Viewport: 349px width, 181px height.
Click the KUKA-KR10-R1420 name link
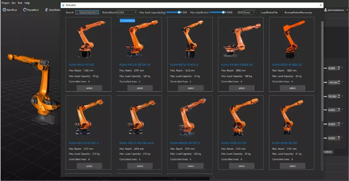point(81,65)
